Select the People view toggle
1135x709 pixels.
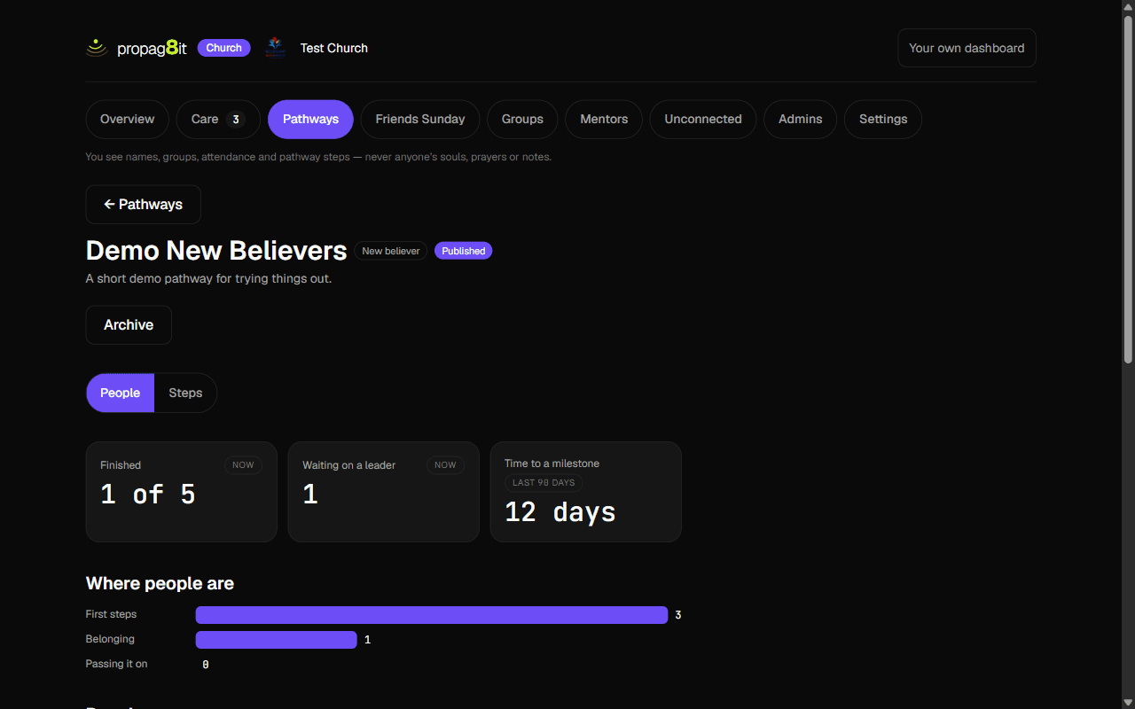(120, 393)
